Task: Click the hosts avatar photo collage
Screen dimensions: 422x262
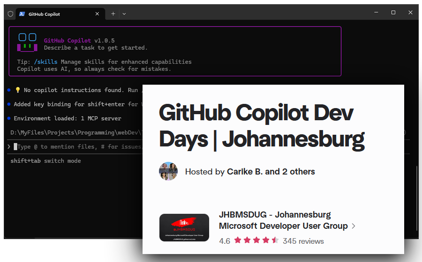Action: 168,171
